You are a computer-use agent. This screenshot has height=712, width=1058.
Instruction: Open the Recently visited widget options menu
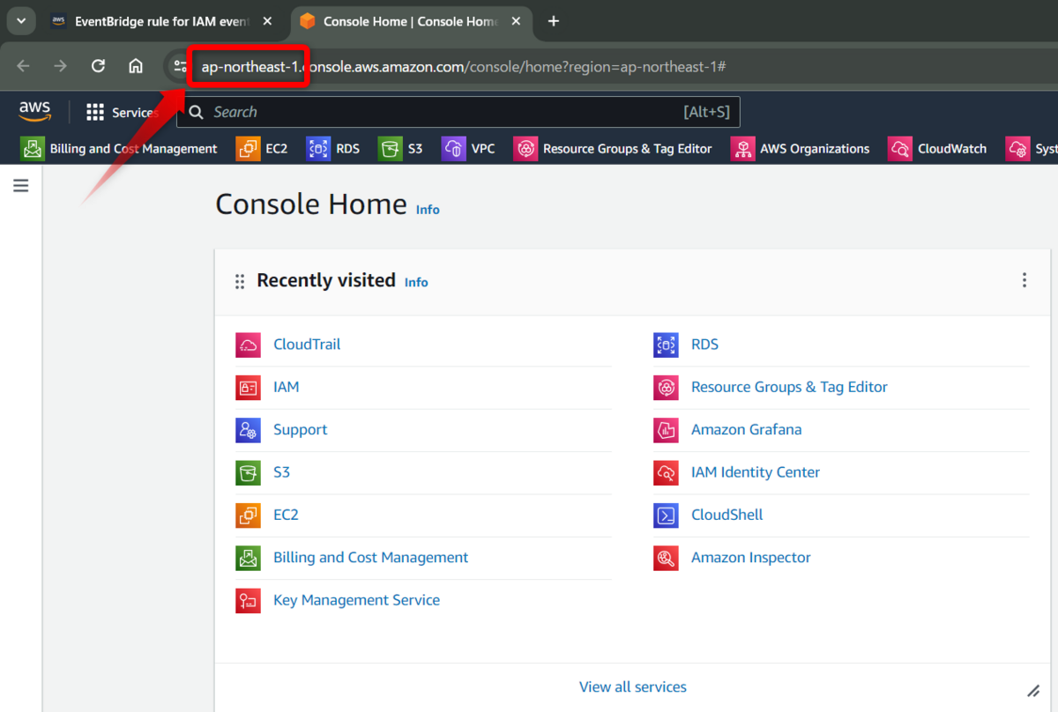tap(1024, 280)
